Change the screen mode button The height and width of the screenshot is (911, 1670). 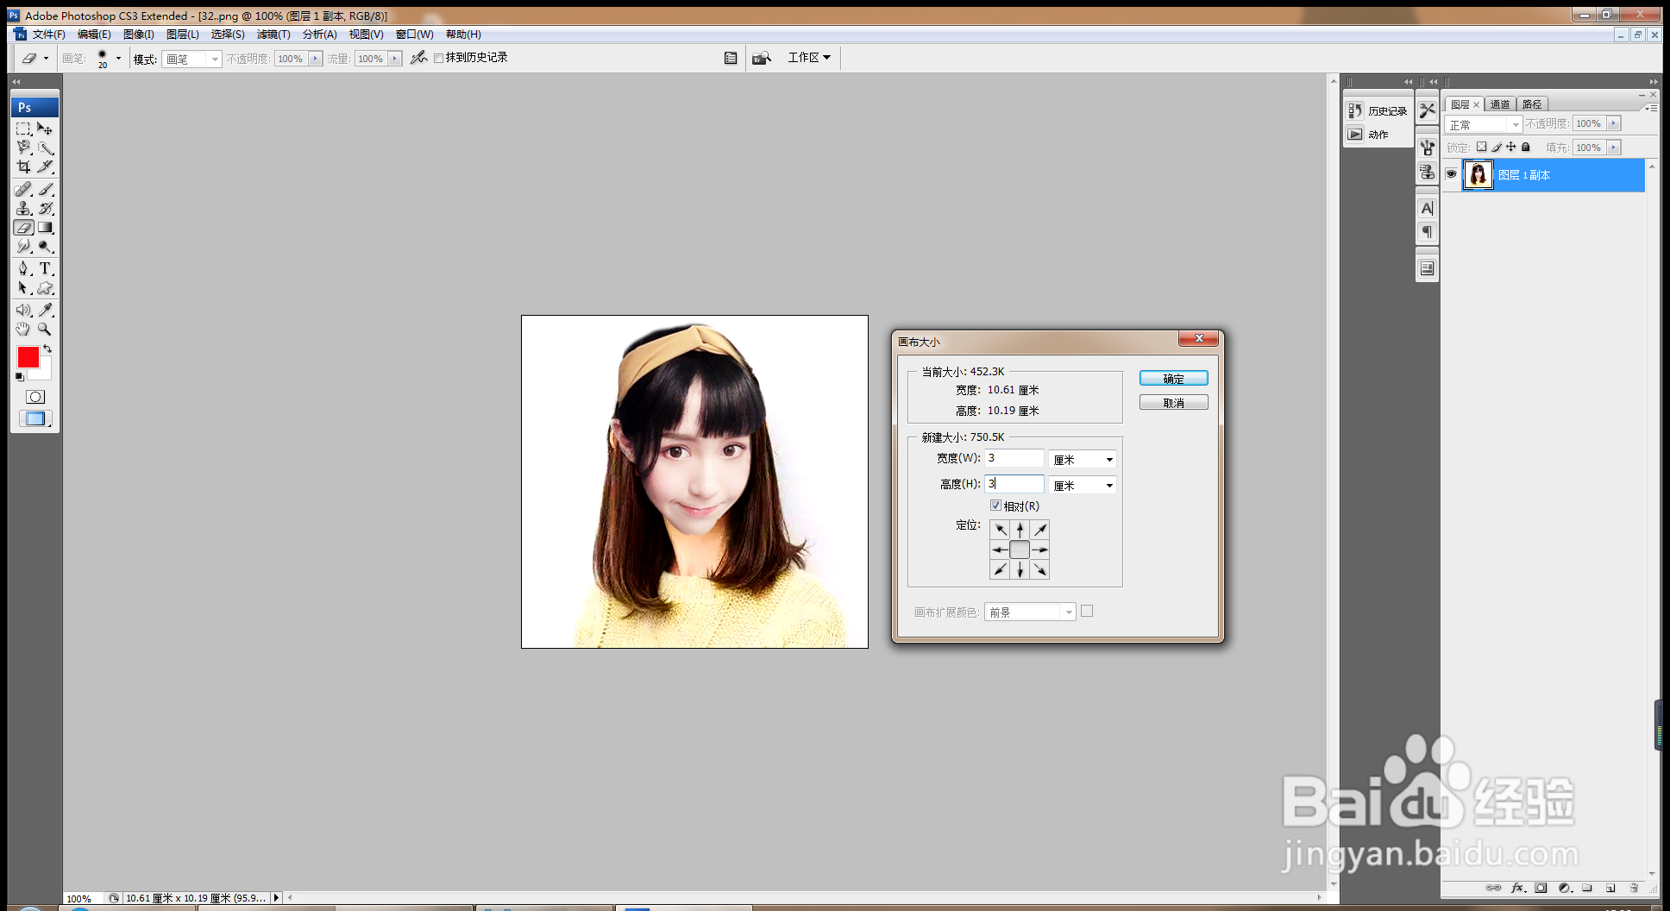(x=35, y=418)
